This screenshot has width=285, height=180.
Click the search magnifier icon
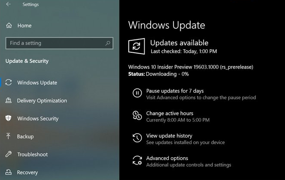[x=108, y=43]
